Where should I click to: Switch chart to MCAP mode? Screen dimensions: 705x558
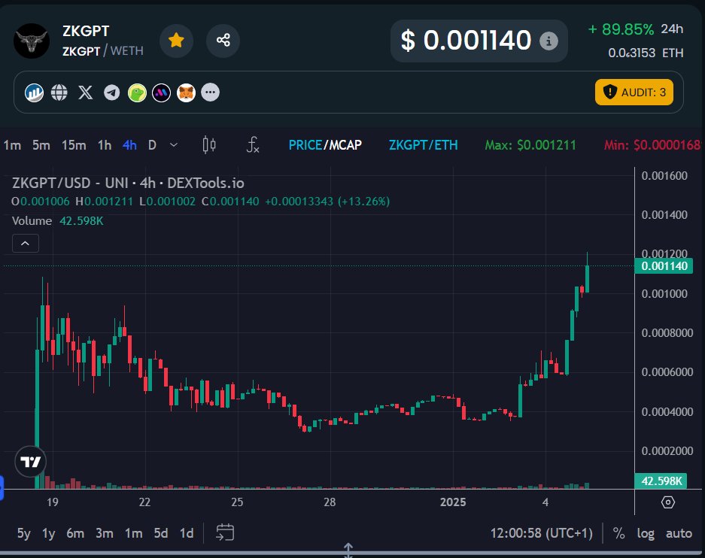point(345,145)
